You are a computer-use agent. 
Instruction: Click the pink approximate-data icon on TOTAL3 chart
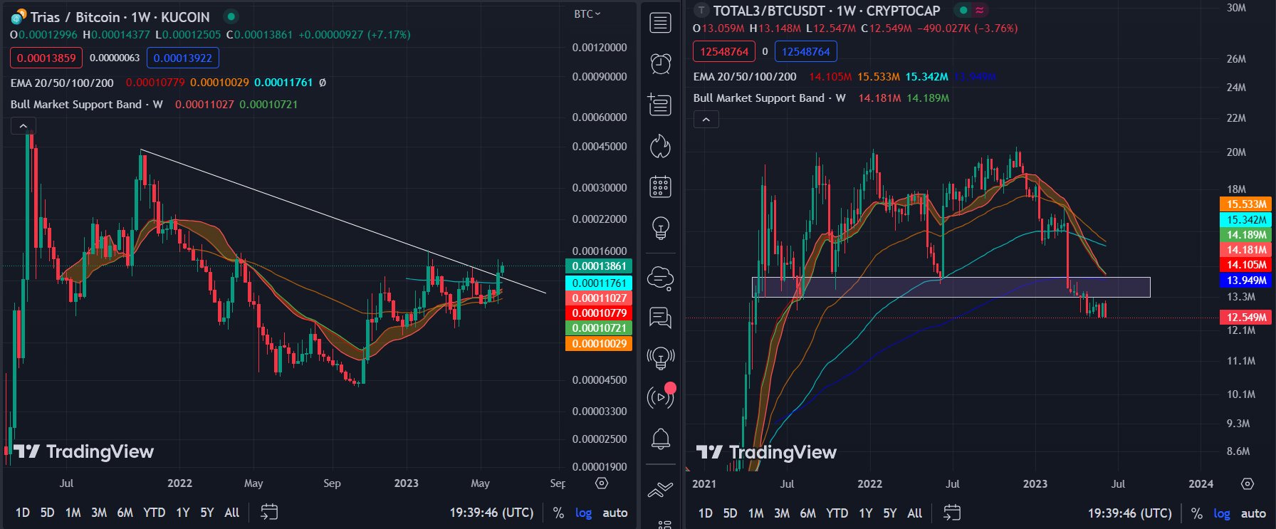coord(980,10)
